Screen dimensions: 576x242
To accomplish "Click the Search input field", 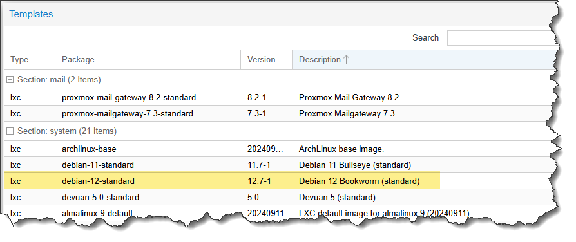I will (x=501, y=38).
